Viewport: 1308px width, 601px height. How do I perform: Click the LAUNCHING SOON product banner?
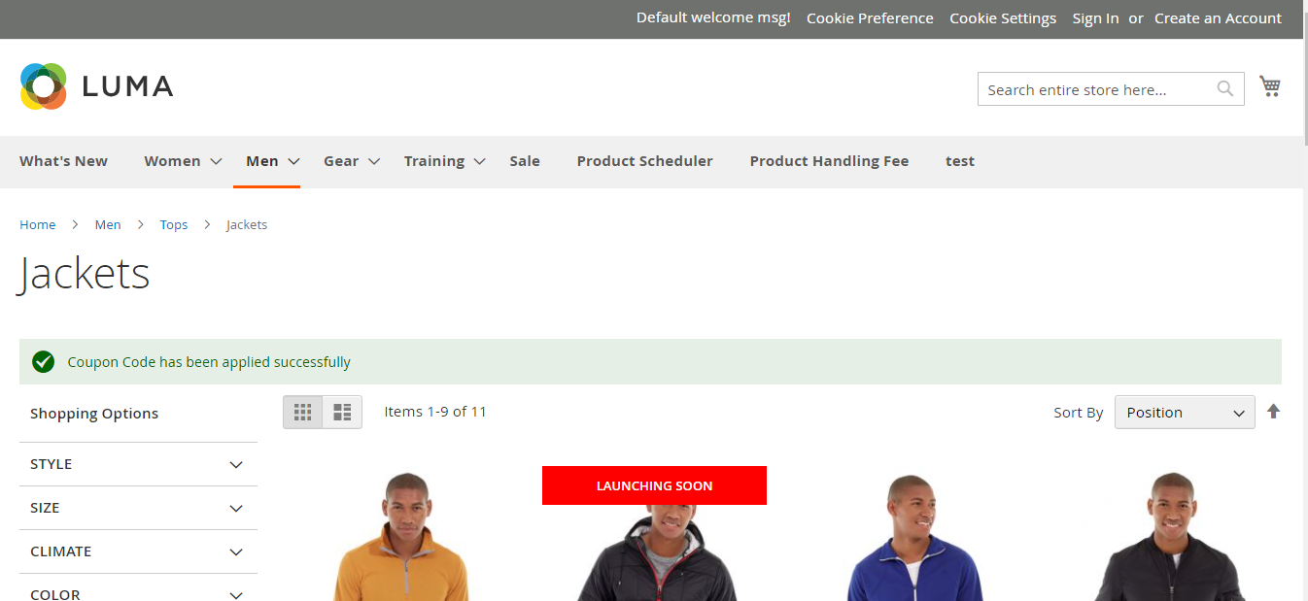(x=654, y=485)
